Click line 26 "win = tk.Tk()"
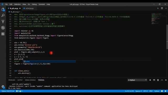The width and height of the screenshot is (168, 95). pyautogui.click(x=20, y=43)
